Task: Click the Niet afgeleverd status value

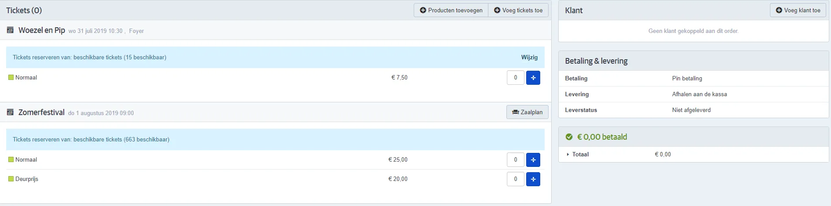Action: 691,110
